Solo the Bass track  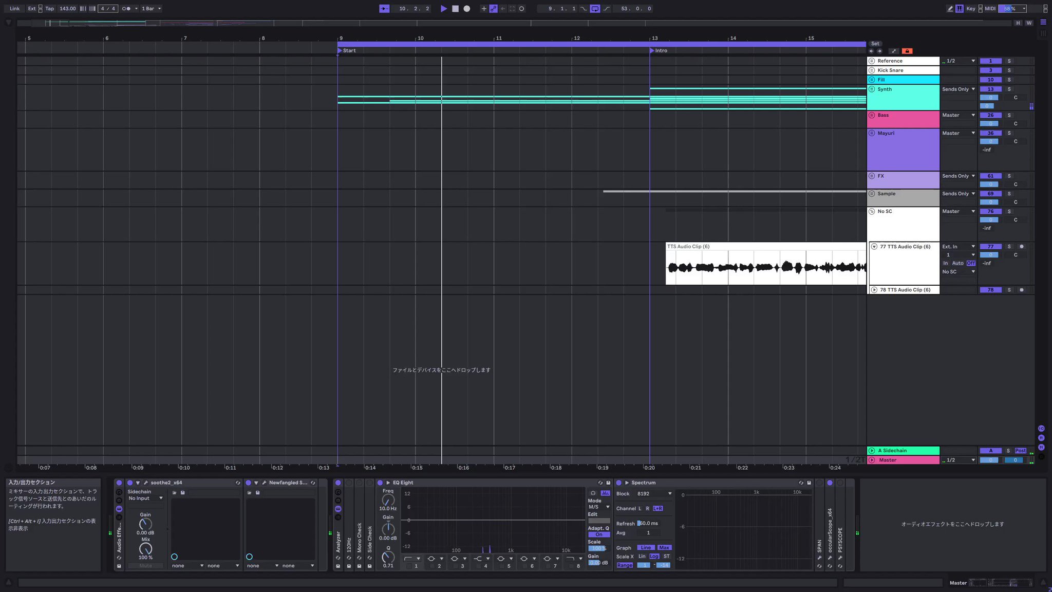click(x=1009, y=115)
